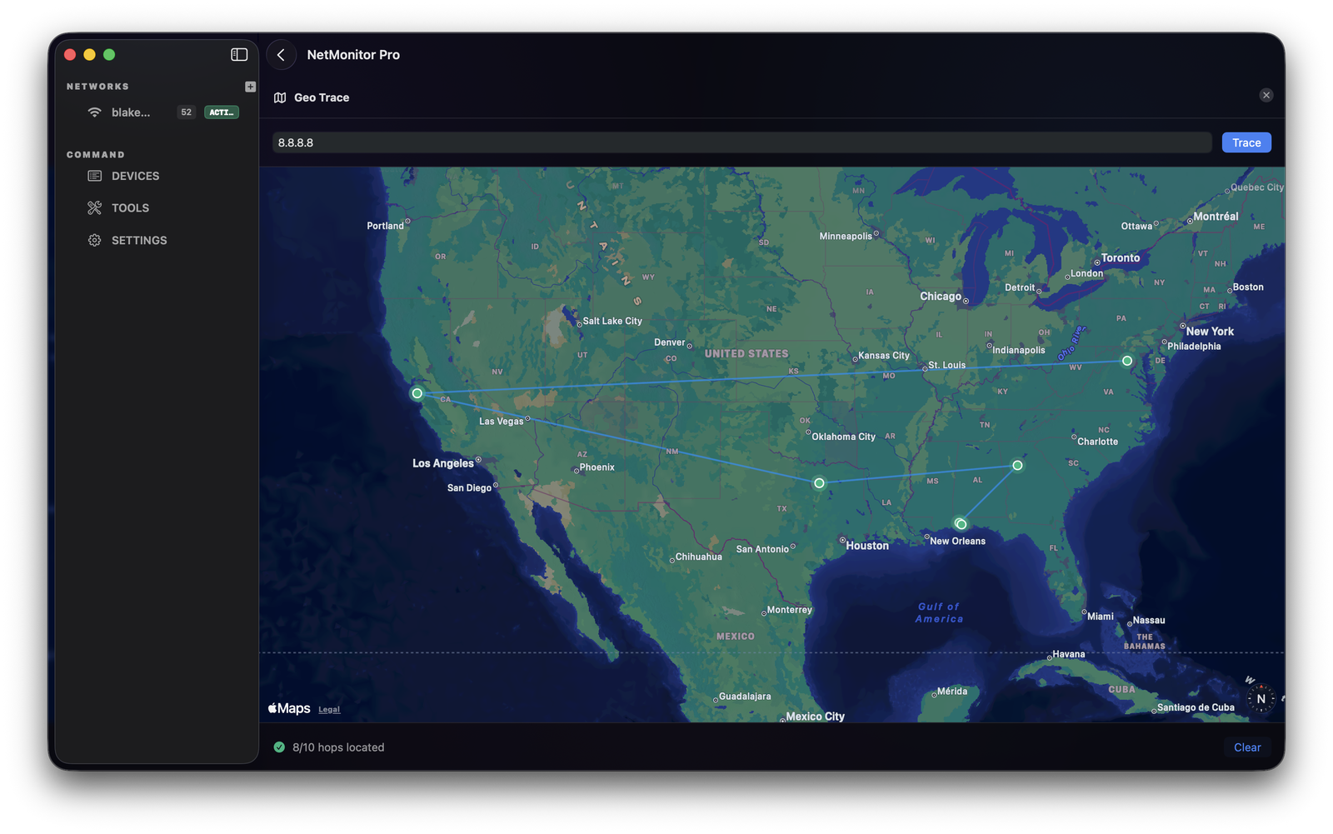Select the hop marker near New Orleans
Viewport: 1333px width, 834px height.
(961, 524)
